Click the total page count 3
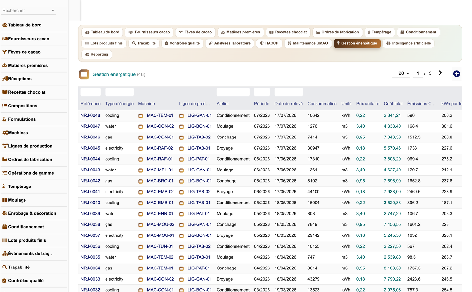The height and width of the screenshot is (292, 472). click(x=430, y=73)
